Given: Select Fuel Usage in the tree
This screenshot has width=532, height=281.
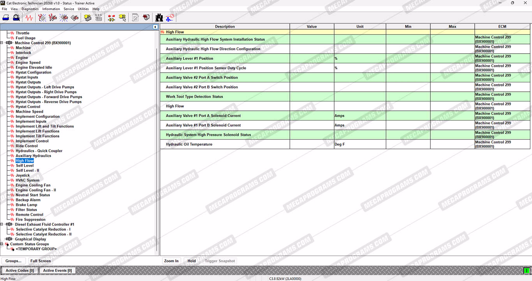Looking at the screenshot, I should point(26,38).
